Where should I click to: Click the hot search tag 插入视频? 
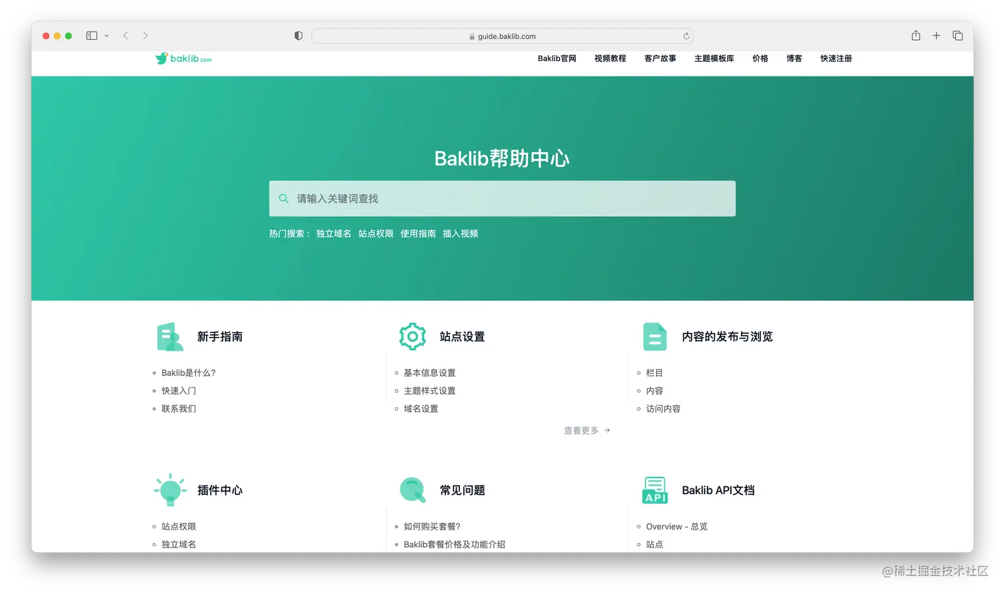(x=461, y=234)
